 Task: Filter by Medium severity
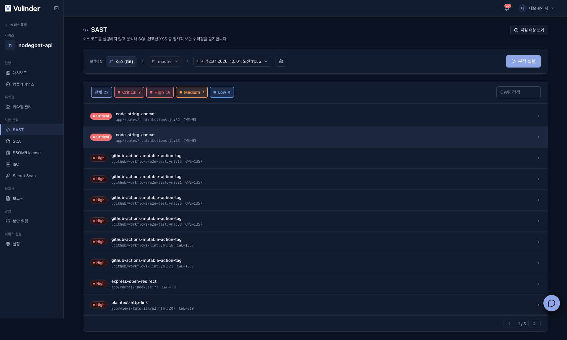[192, 92]
